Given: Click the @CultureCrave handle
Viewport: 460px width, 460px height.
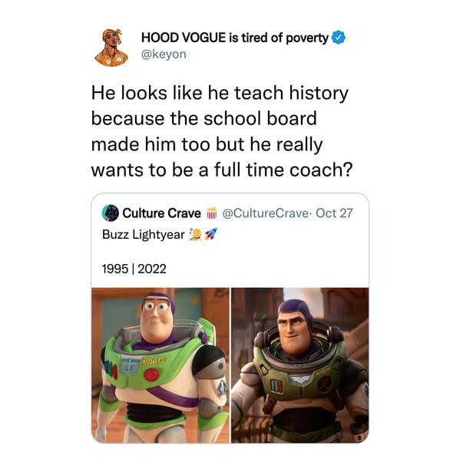Looking at the screenshot, I should tap(265, 213).
